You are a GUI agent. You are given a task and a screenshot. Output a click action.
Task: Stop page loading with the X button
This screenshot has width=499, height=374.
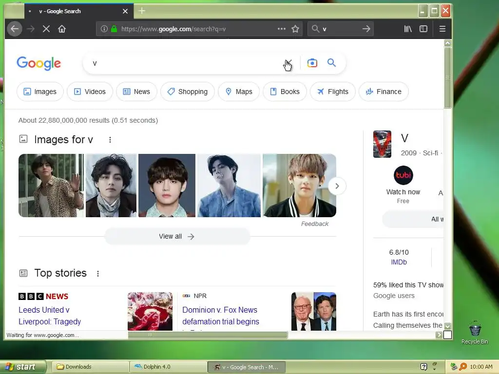(x=46, y=29)
